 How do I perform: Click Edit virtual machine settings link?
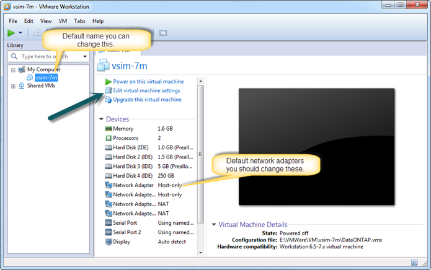coord(146,90)
